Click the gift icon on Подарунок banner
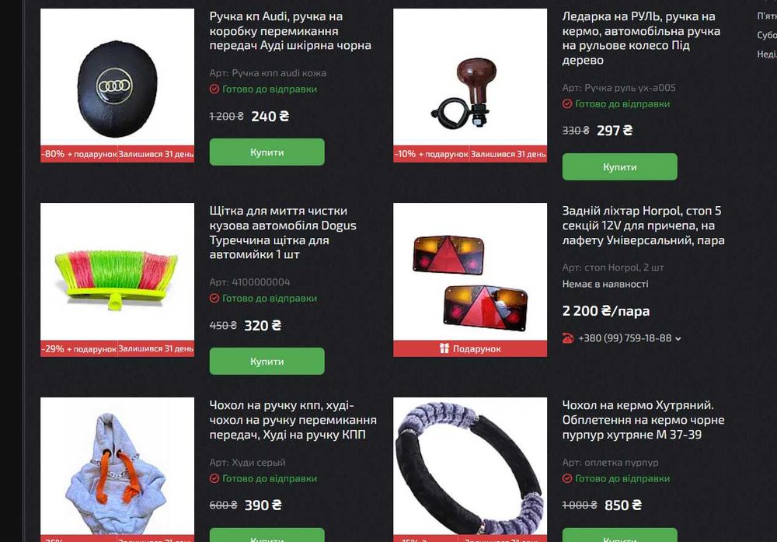The height and width of the screenshot is (542, 777). point(444,348)
